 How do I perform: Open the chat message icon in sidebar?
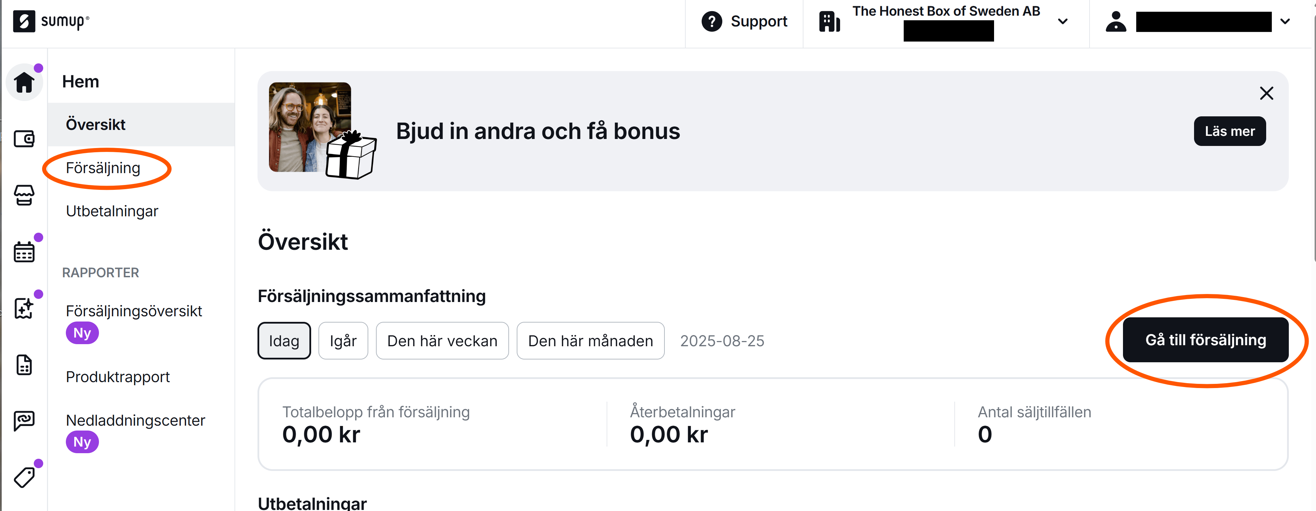(x=24, y=421)
